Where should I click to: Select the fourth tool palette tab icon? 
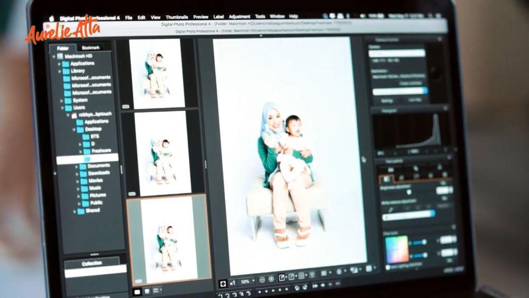[x=431, y=175]
